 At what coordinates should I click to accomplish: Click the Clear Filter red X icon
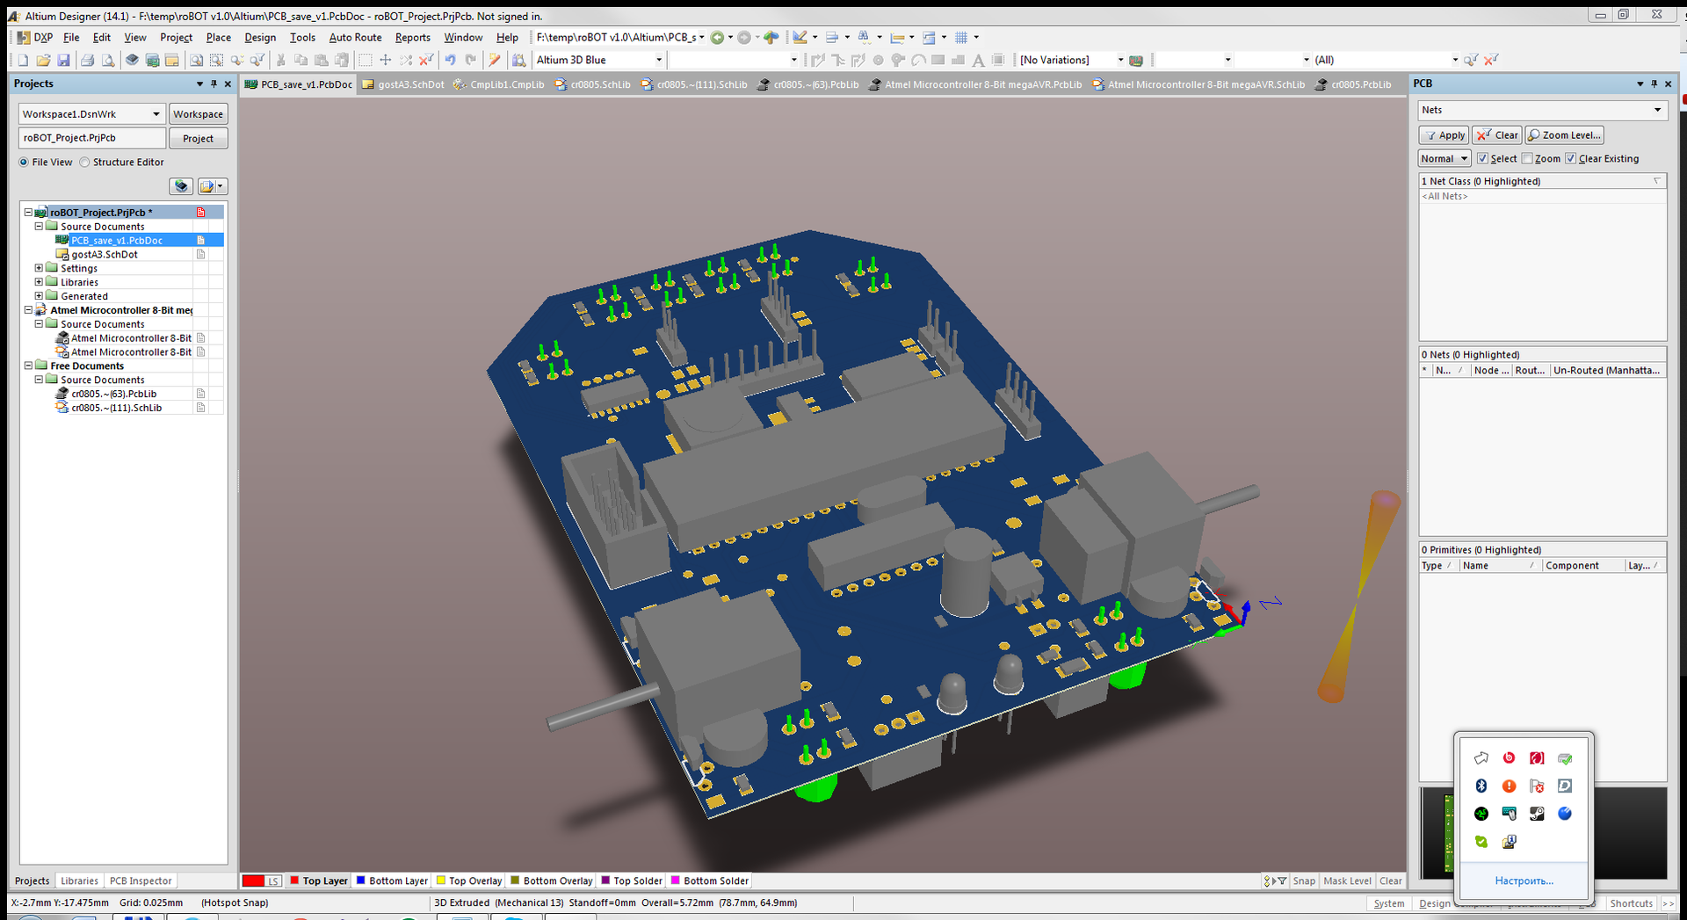(x=426, y=60)
